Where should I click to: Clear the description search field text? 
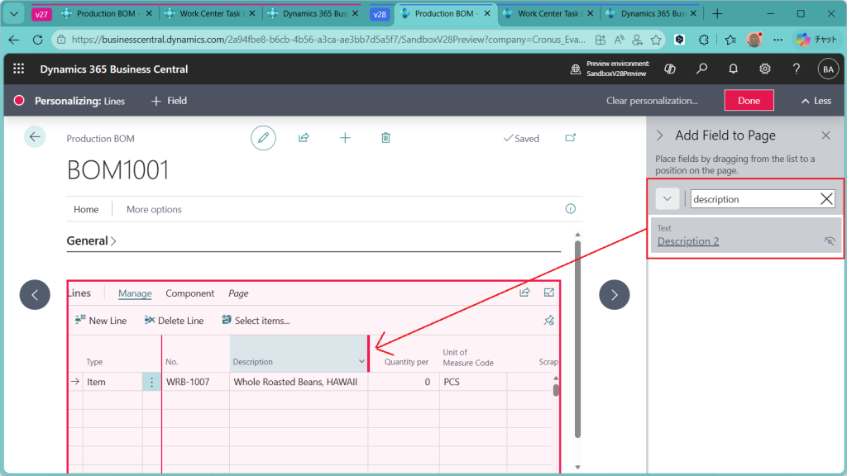(825, 198)
